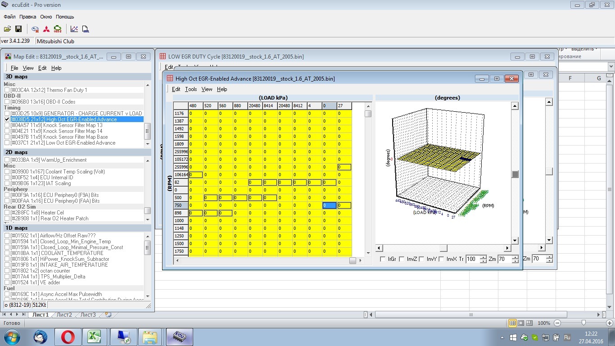Enable the InvY checkbox under the graph
This screenshot has height=346, width=615.
tap(421, 259)
